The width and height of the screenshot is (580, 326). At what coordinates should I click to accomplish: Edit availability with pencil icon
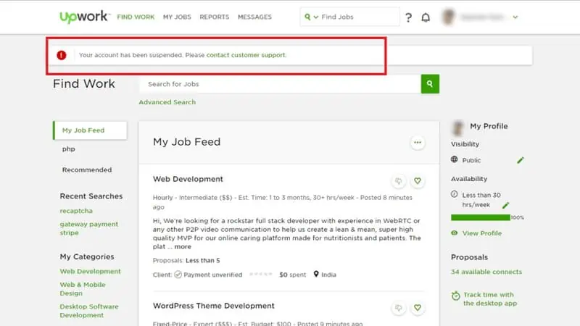(x=505, y=205)
